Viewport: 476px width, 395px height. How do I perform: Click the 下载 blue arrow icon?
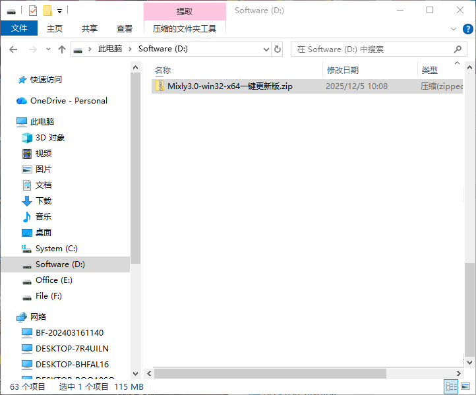click(27, 201)
